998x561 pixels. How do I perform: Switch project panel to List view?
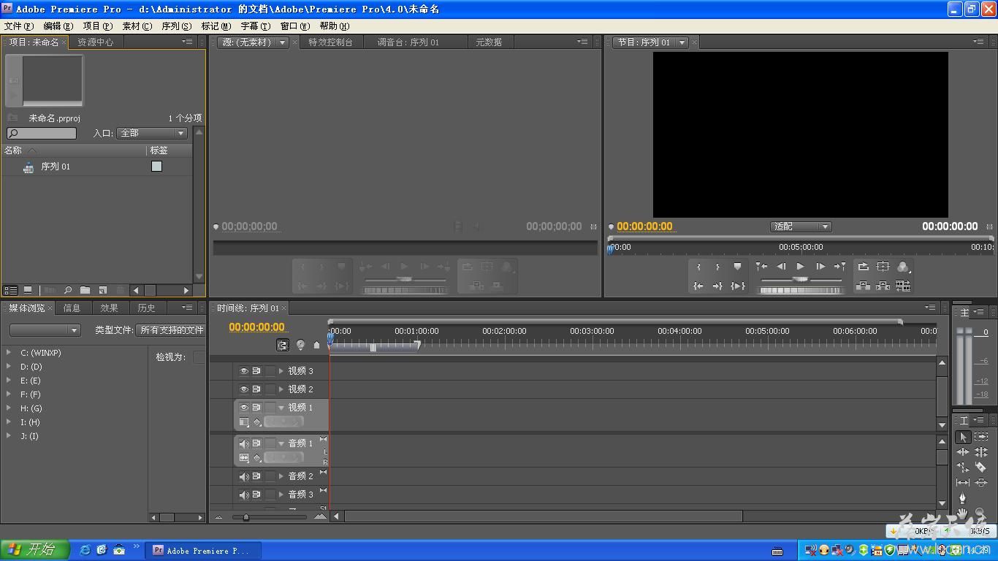[x=10, y=291]
